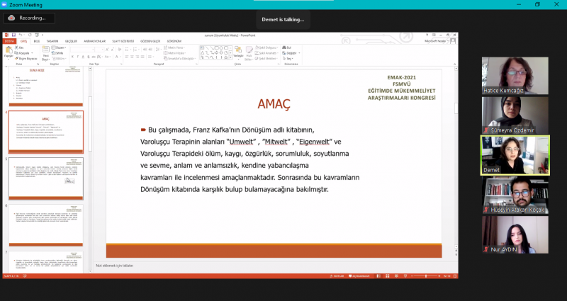Click the Recording indicator button
Image resolution: width=567 pixels, height=301 pixels.
click(x=30, y=18)
